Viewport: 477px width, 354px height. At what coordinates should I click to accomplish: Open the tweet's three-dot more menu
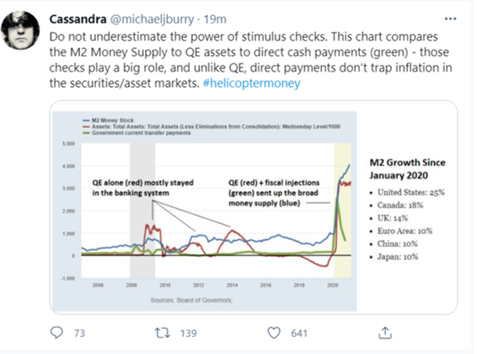[x=450, y=19]
